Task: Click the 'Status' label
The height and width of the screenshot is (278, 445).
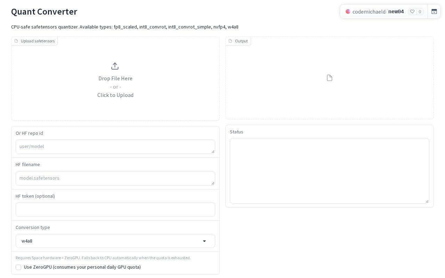Action: 236,132
